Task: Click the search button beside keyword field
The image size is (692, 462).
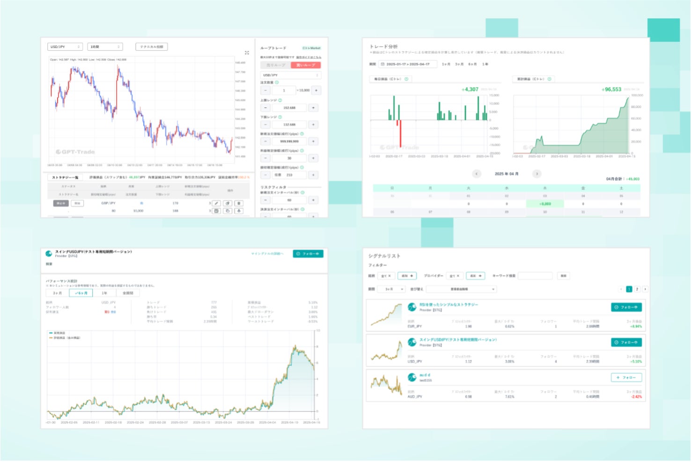Action: click(x=564, y=276)
